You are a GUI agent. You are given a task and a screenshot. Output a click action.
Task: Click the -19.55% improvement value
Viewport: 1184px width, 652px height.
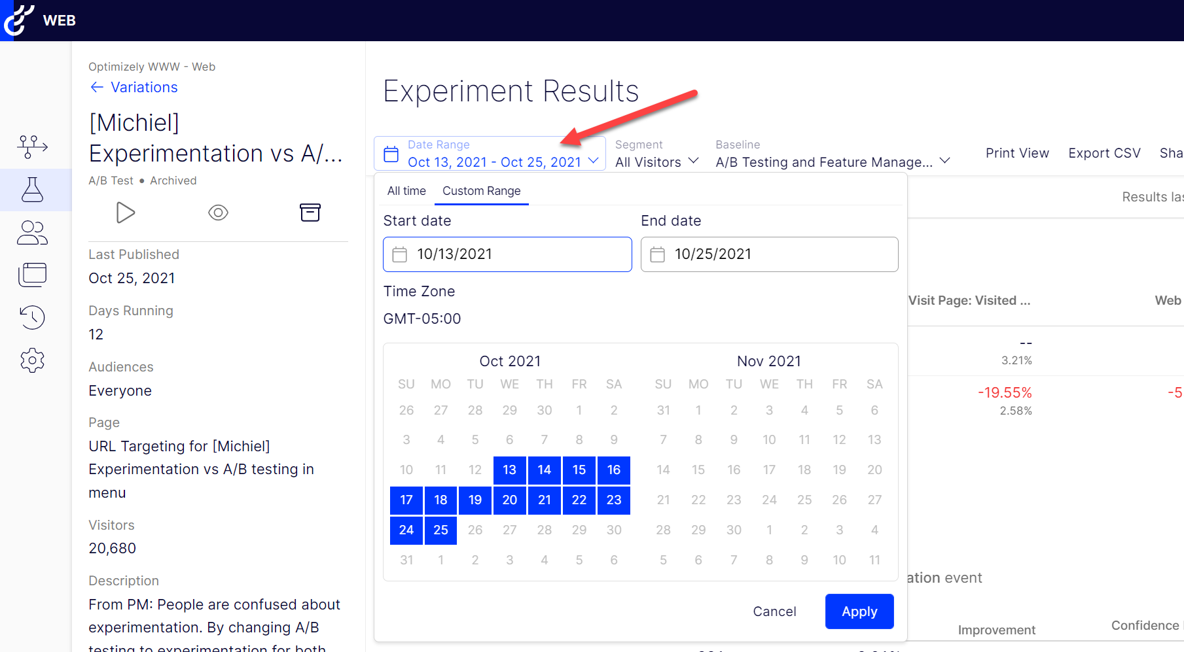(x=1005, y=393)
